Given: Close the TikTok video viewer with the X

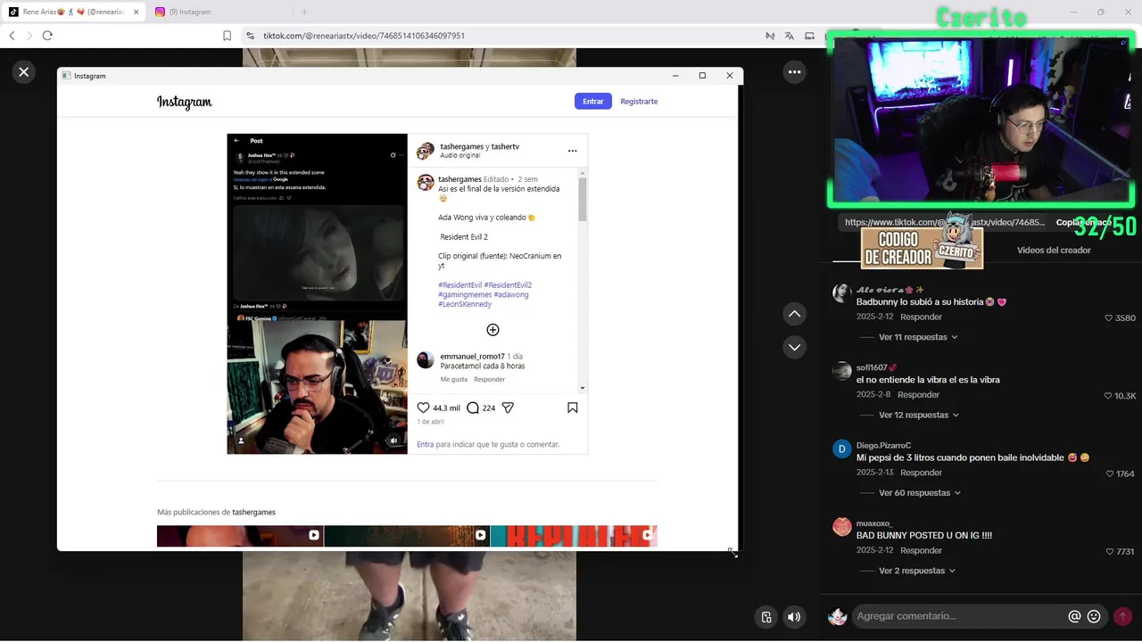Looking at the screenshot, I should (24, 72).
